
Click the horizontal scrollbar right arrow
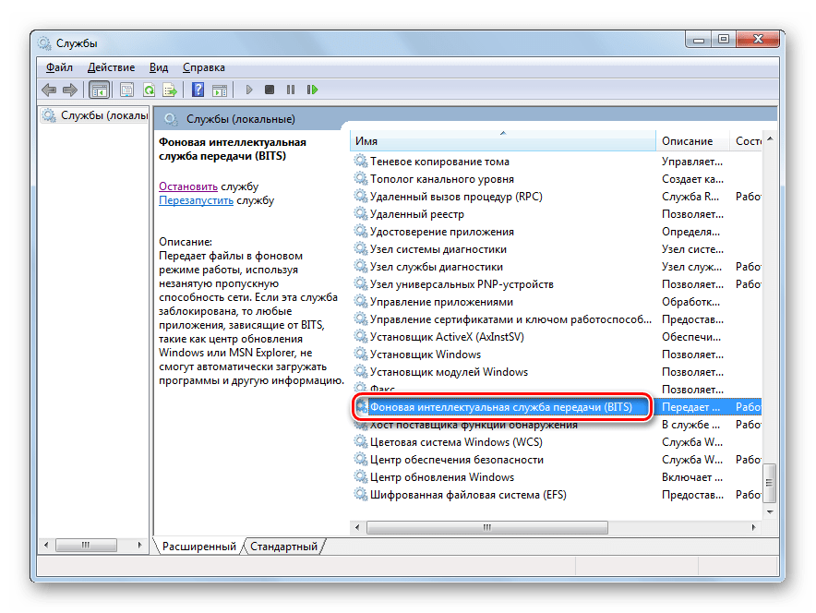[x=753, y=527]
